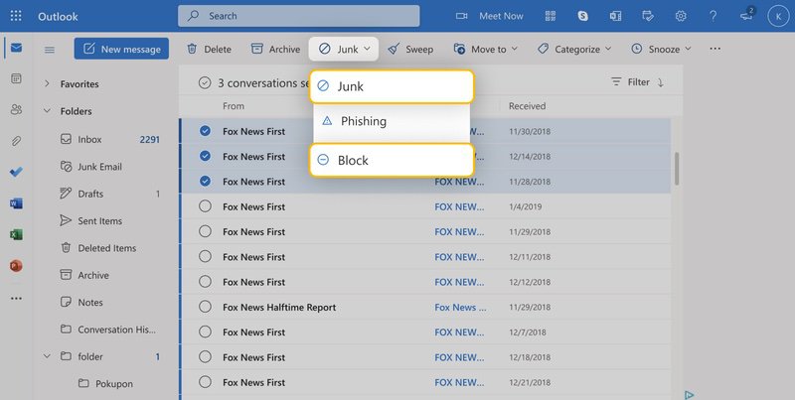
Task: Click Sweep in the toolbar
Action: point(410,49)
